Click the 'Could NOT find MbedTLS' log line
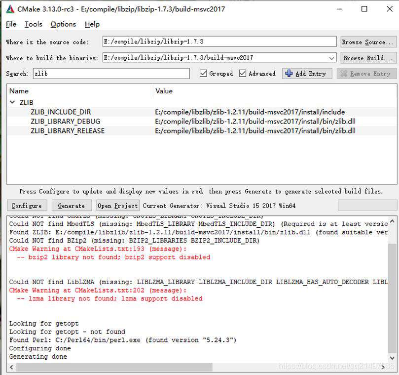Screen dimensions: 399x375 pos(198,224)
